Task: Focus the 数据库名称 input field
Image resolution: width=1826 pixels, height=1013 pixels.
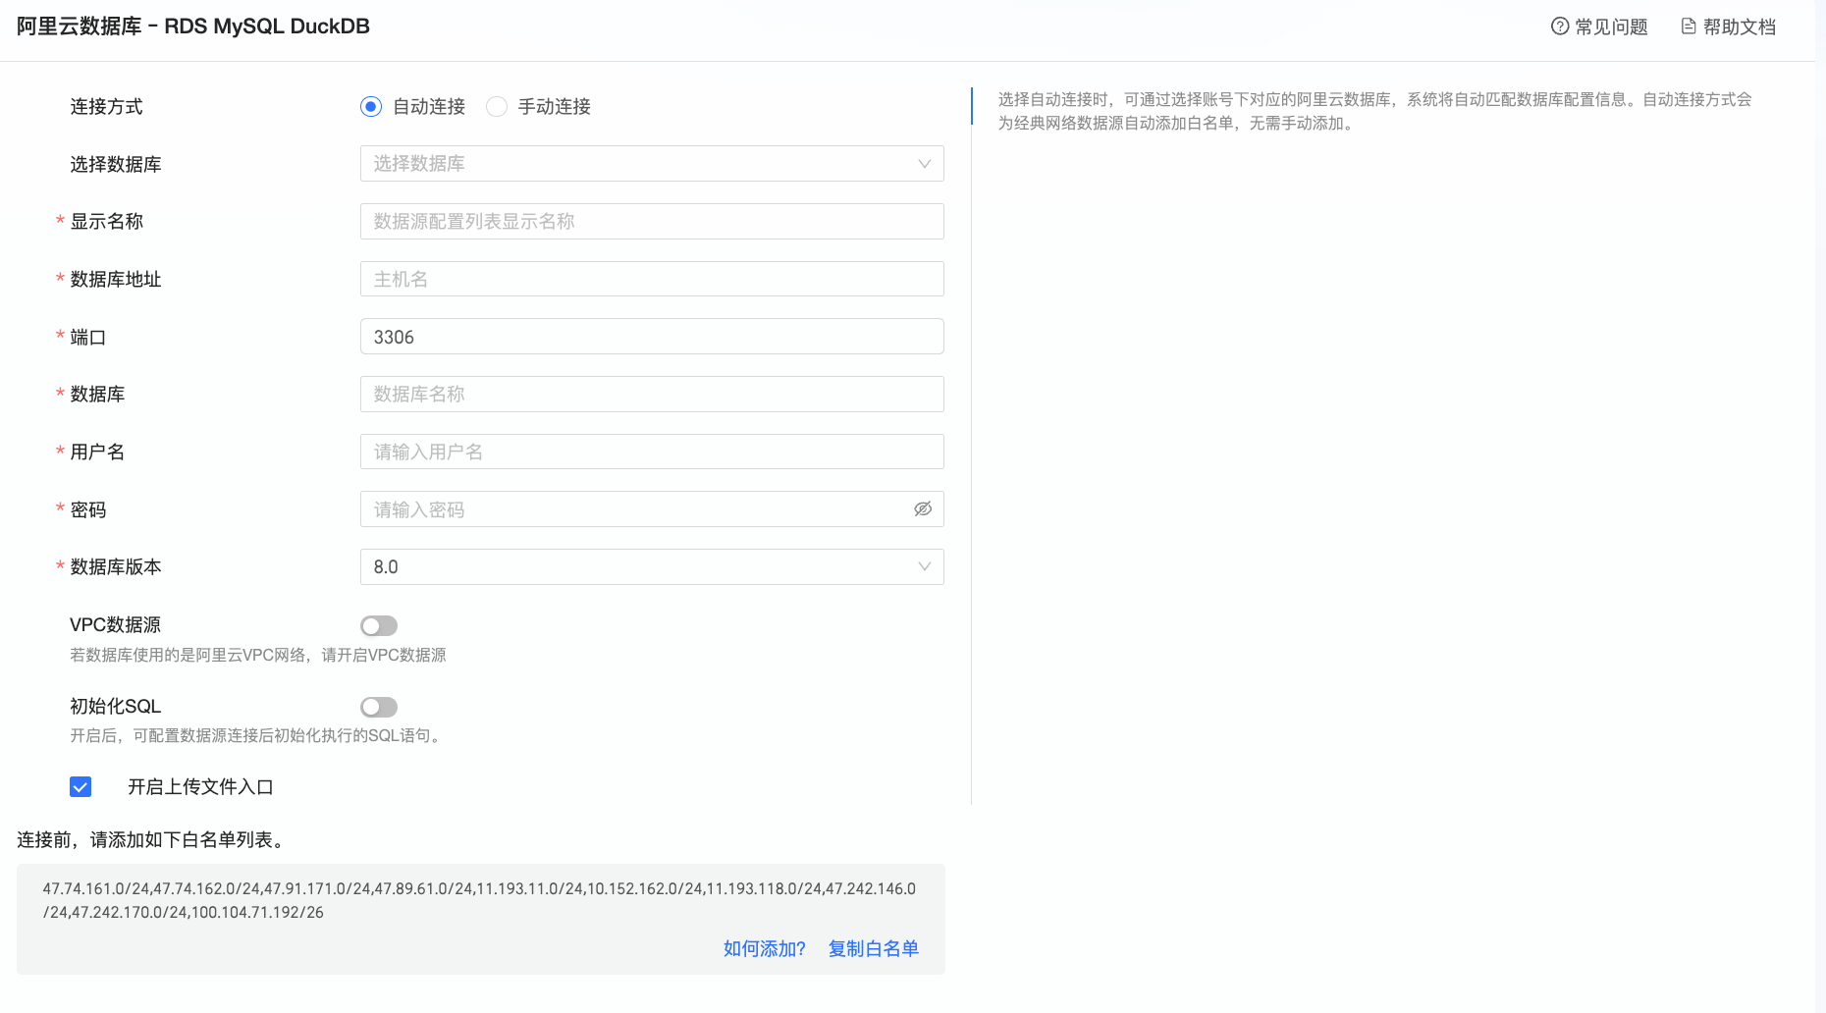Action: 652,394
